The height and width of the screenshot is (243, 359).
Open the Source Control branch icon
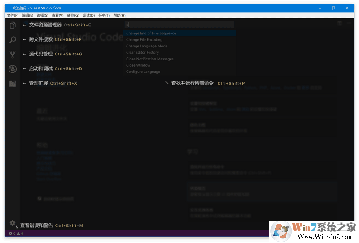point(13,54)
